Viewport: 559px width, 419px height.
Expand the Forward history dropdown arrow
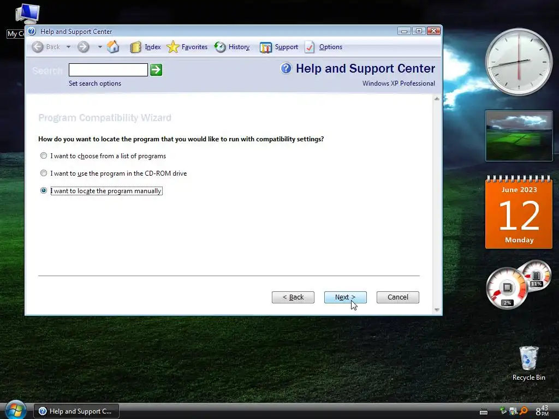pyautogui.click(x=100, y=47)
